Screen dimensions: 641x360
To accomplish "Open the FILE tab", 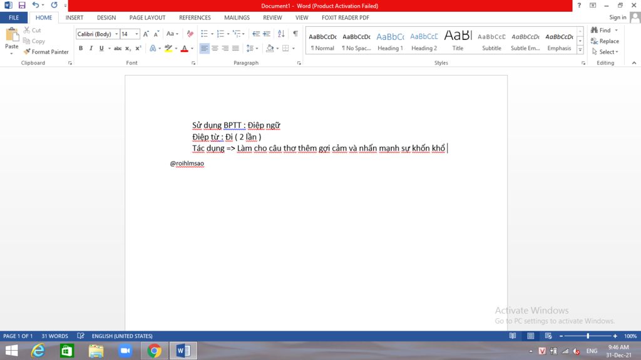I will click(x=14, y=17).
